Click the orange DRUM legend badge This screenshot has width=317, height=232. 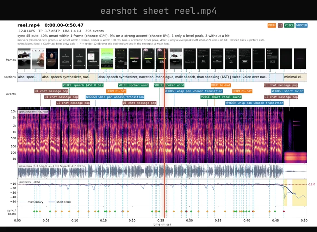[272, 25]
